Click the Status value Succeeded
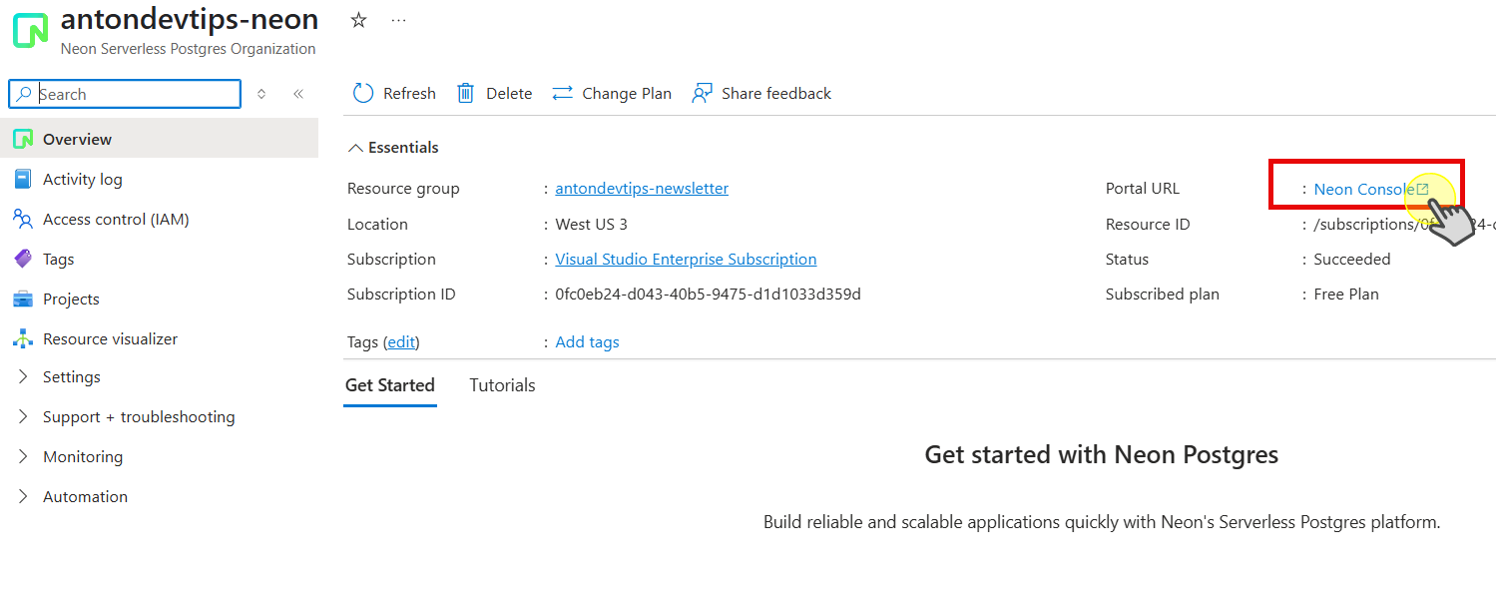The height and width of the screenshot is (603, 1496). point(1351,260)
